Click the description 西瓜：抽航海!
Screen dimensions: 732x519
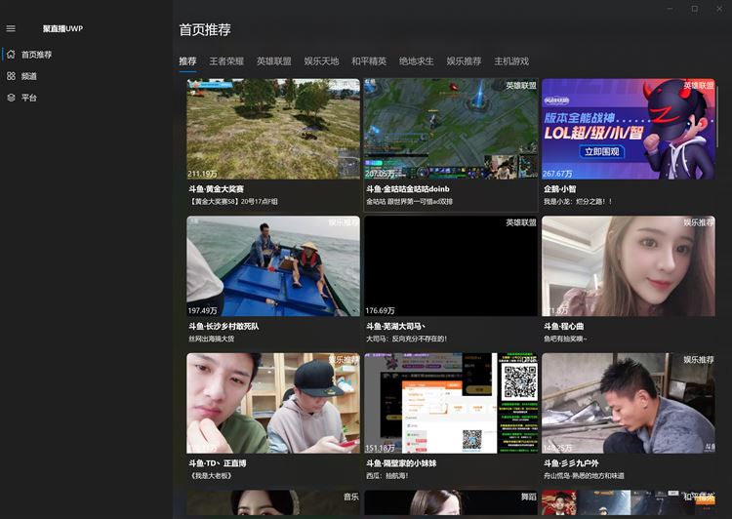tap(387, 476)
